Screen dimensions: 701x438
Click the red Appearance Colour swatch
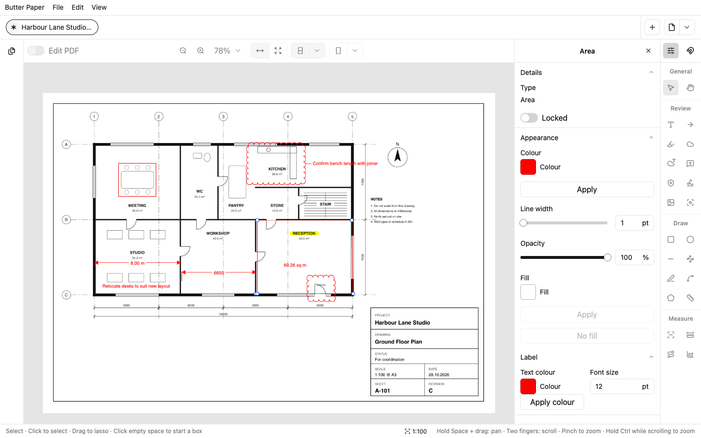point(528,167)
